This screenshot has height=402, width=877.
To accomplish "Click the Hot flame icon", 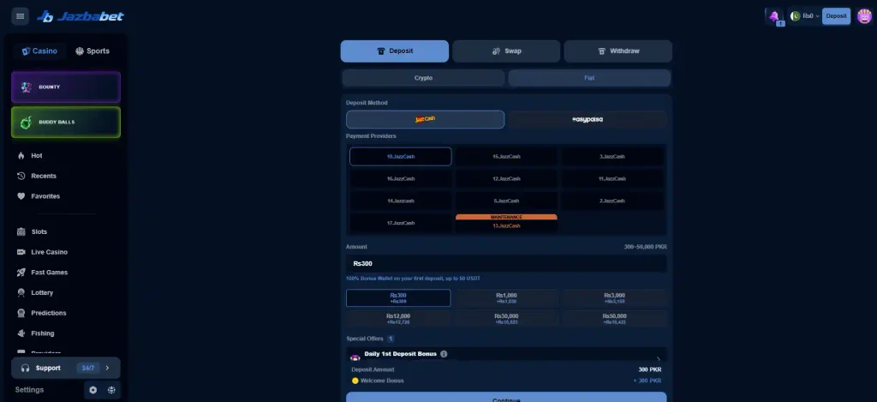I will (x=21, y=156).
